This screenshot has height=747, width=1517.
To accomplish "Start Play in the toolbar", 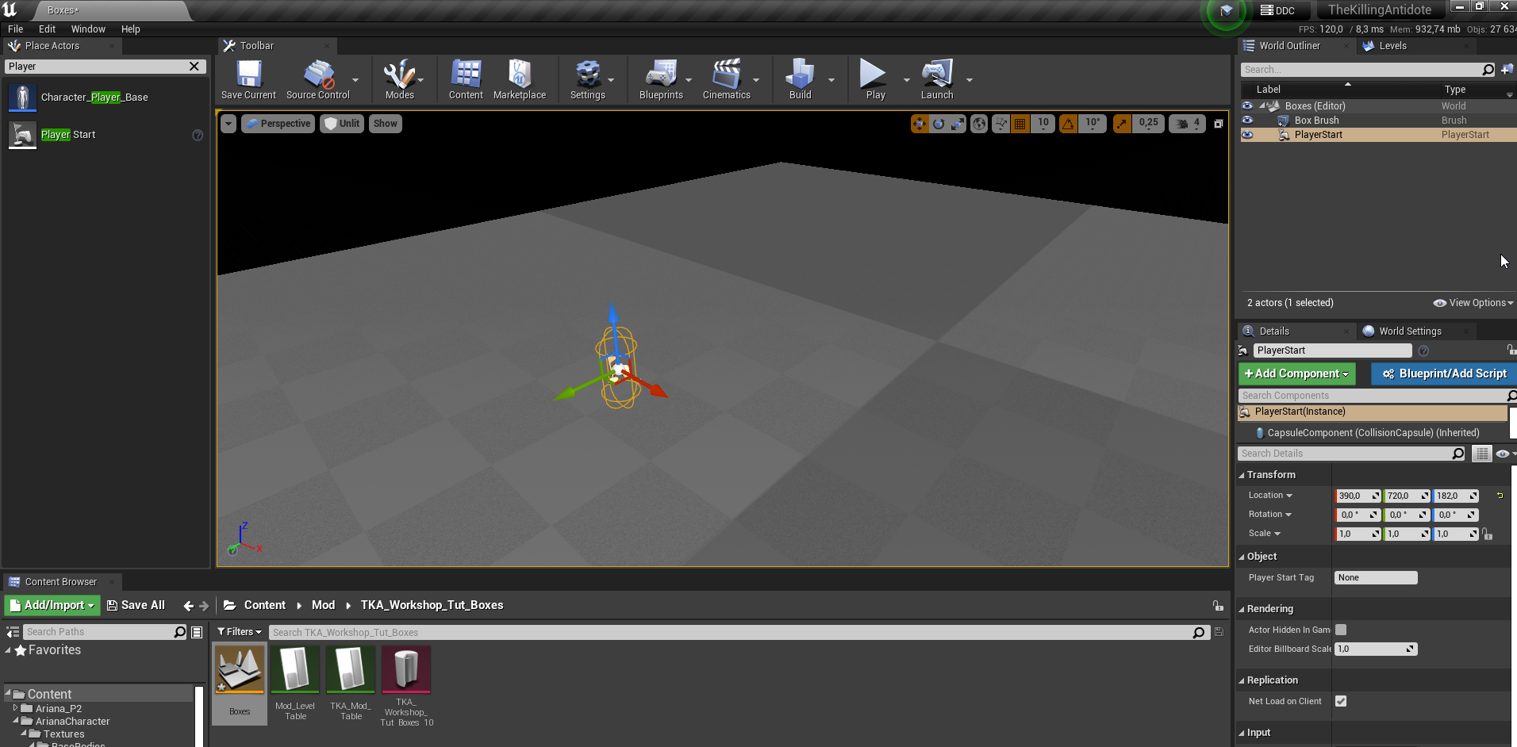I will 875,79.
